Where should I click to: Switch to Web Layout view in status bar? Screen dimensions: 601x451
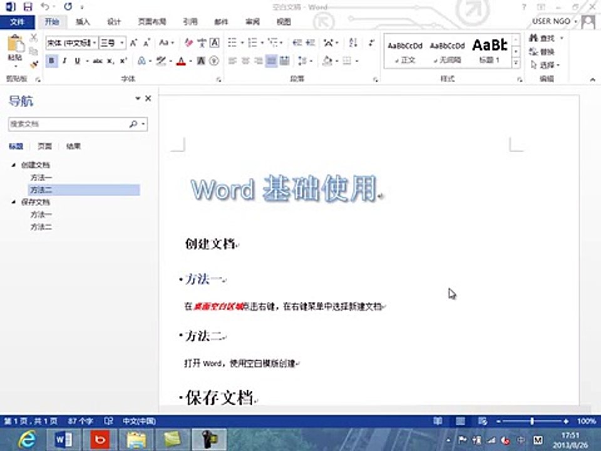(483, 421)
